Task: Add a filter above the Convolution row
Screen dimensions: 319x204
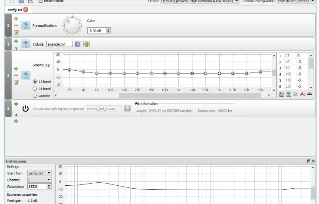Action: click(x=16, y=104)
